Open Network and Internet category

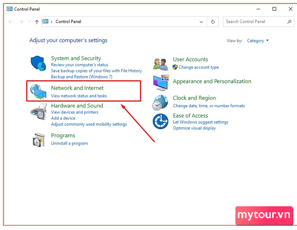[77, 88]
